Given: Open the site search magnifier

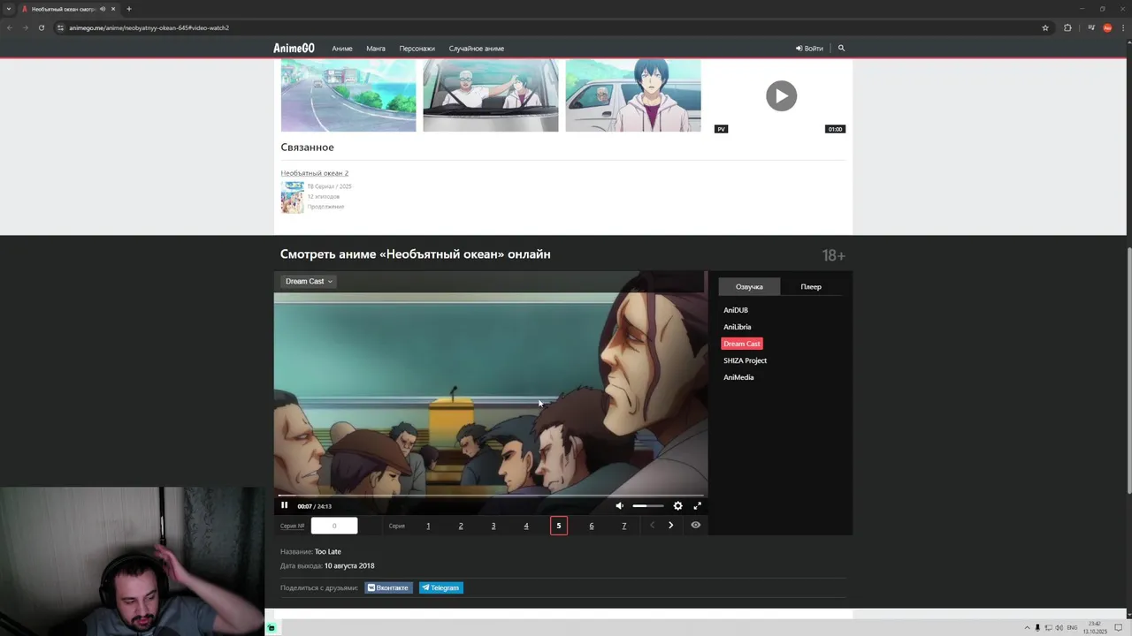Looking at the screenshot, I should (x=841, y=49).
